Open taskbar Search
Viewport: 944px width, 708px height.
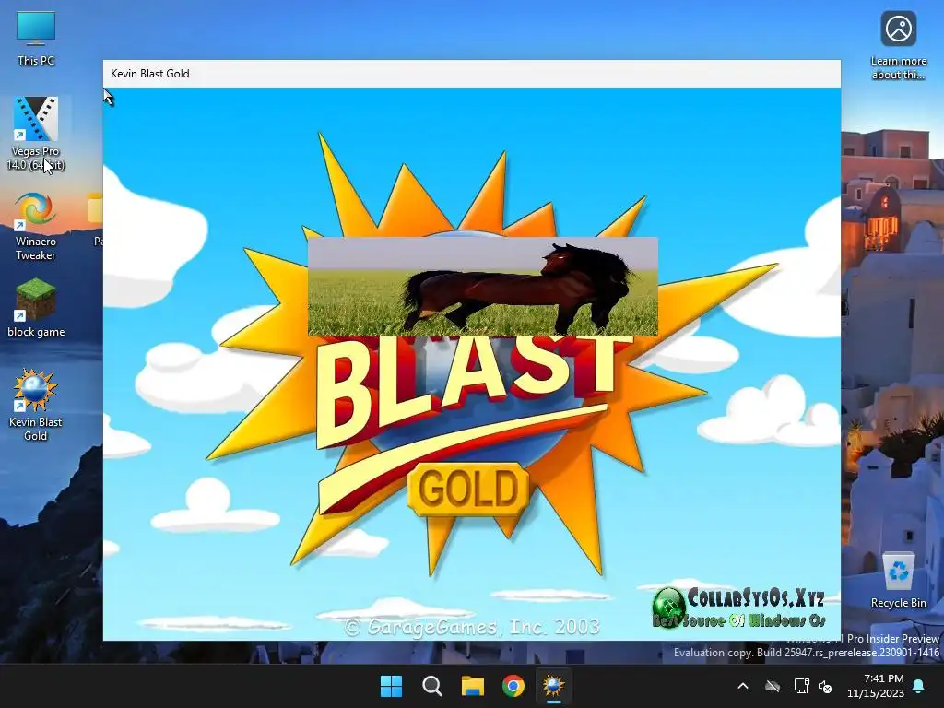[x=432, y=686]
